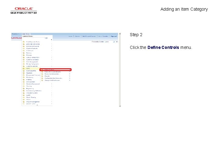Click folder icon beside Manufacturing Definitions
This screenshot has width=219, height=164.
tap(24, 91)
